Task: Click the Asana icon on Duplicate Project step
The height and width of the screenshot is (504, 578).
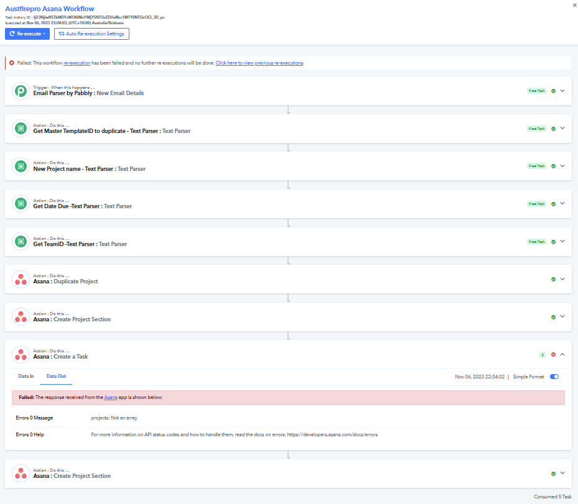Action: 21,280
